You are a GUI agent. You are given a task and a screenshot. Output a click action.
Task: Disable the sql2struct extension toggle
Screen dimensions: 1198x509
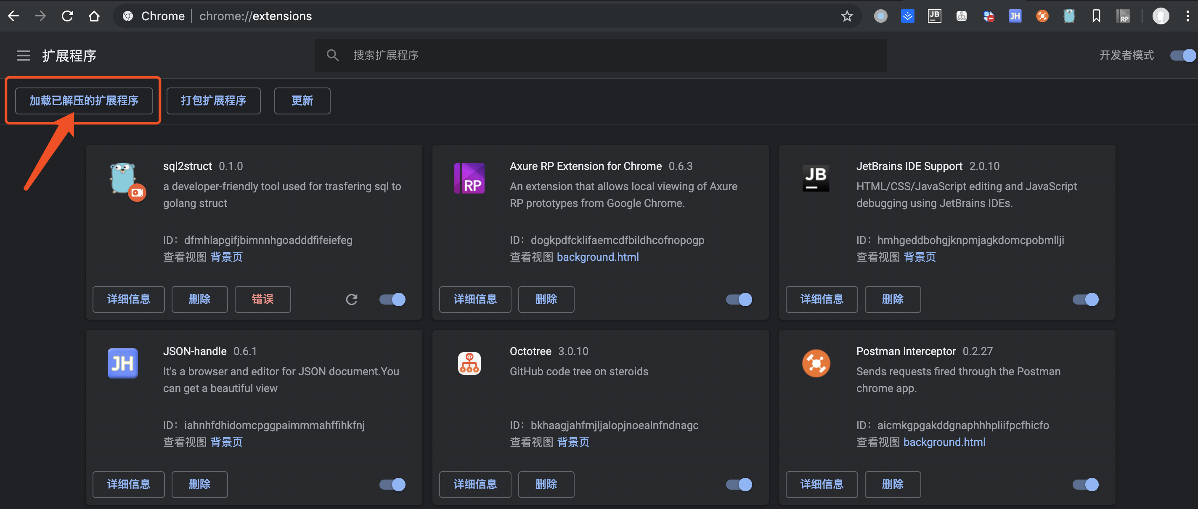point(392,299)
